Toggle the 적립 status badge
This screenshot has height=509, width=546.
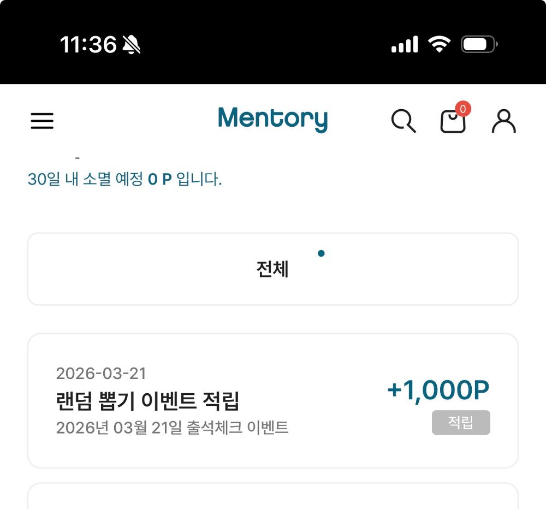461,423
